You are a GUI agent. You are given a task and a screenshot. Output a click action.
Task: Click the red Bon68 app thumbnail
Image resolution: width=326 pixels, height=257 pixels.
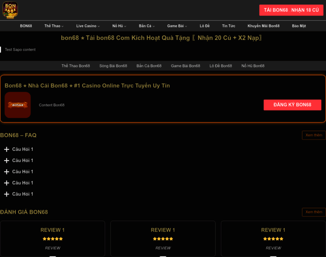coord(18,105)
